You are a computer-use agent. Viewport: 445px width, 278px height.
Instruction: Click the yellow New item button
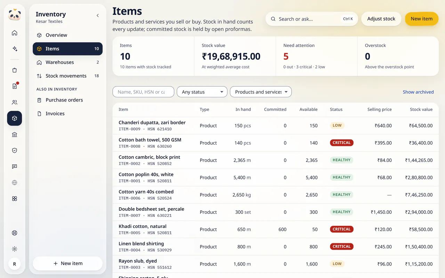[x=422, y=19]
